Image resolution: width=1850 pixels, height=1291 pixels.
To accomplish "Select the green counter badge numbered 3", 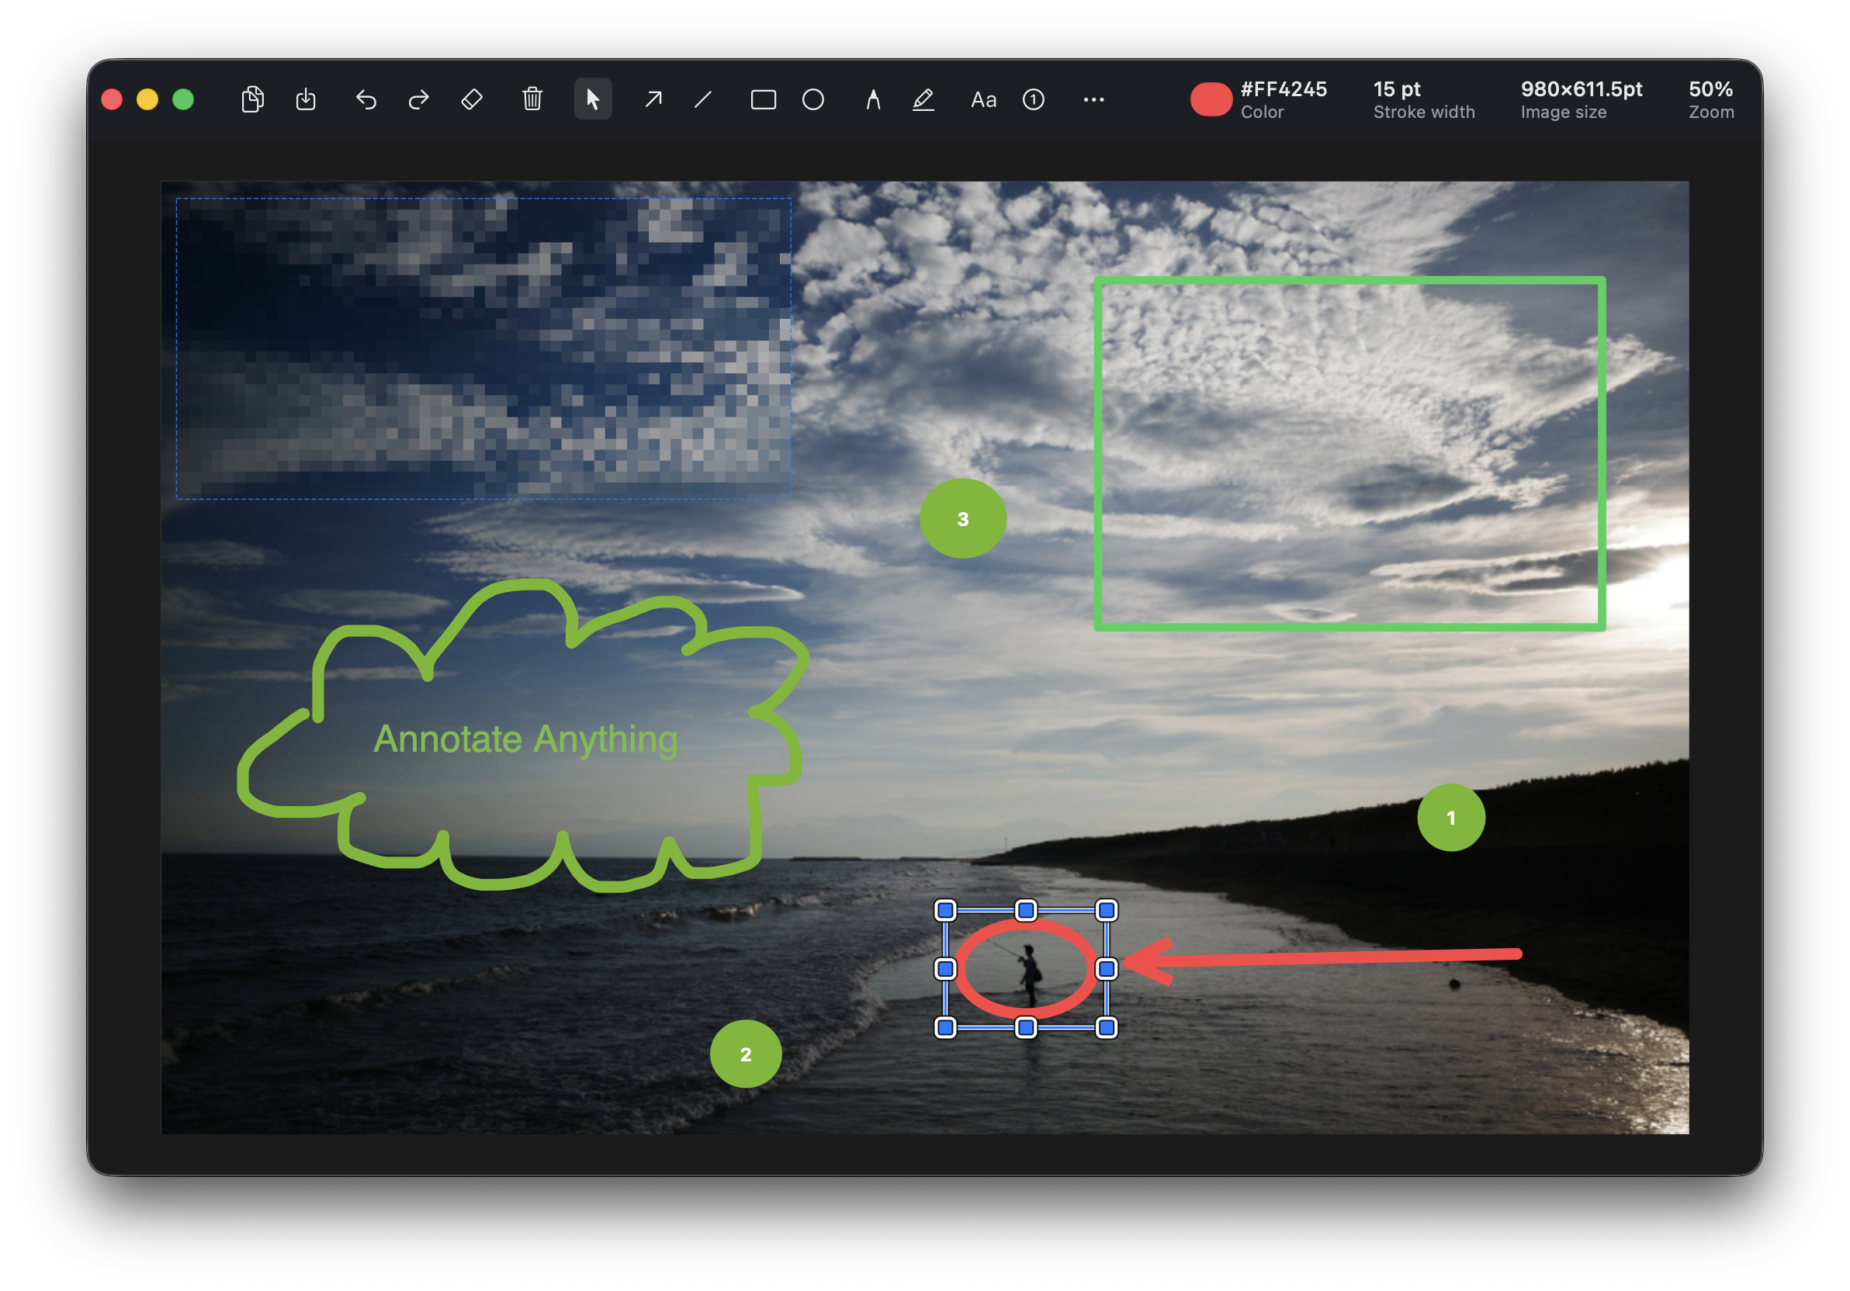I will click(x=963, y=519).
